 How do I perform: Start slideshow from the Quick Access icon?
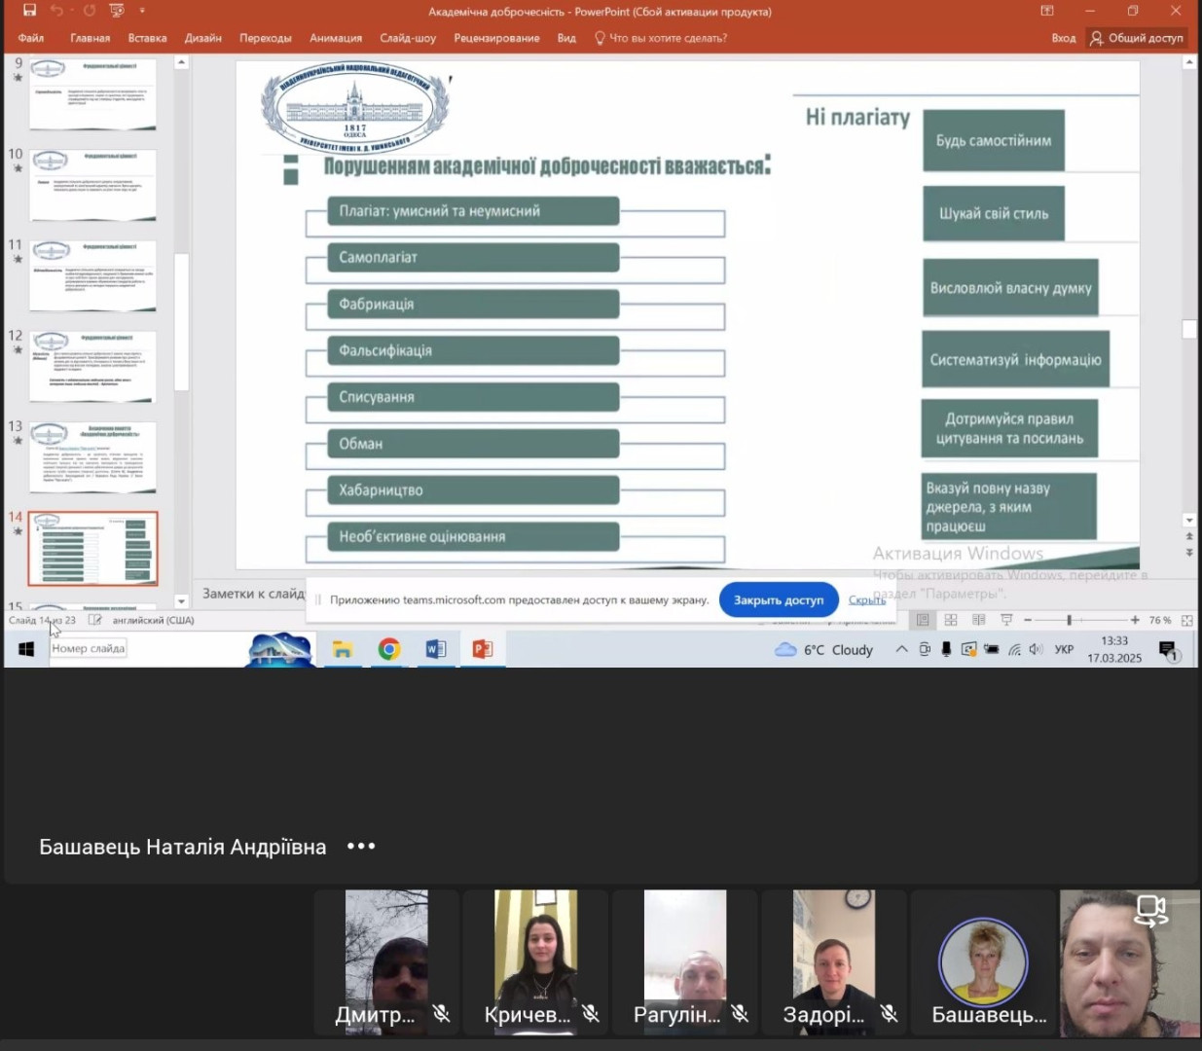pyautogui.click(x=117, y=11)
